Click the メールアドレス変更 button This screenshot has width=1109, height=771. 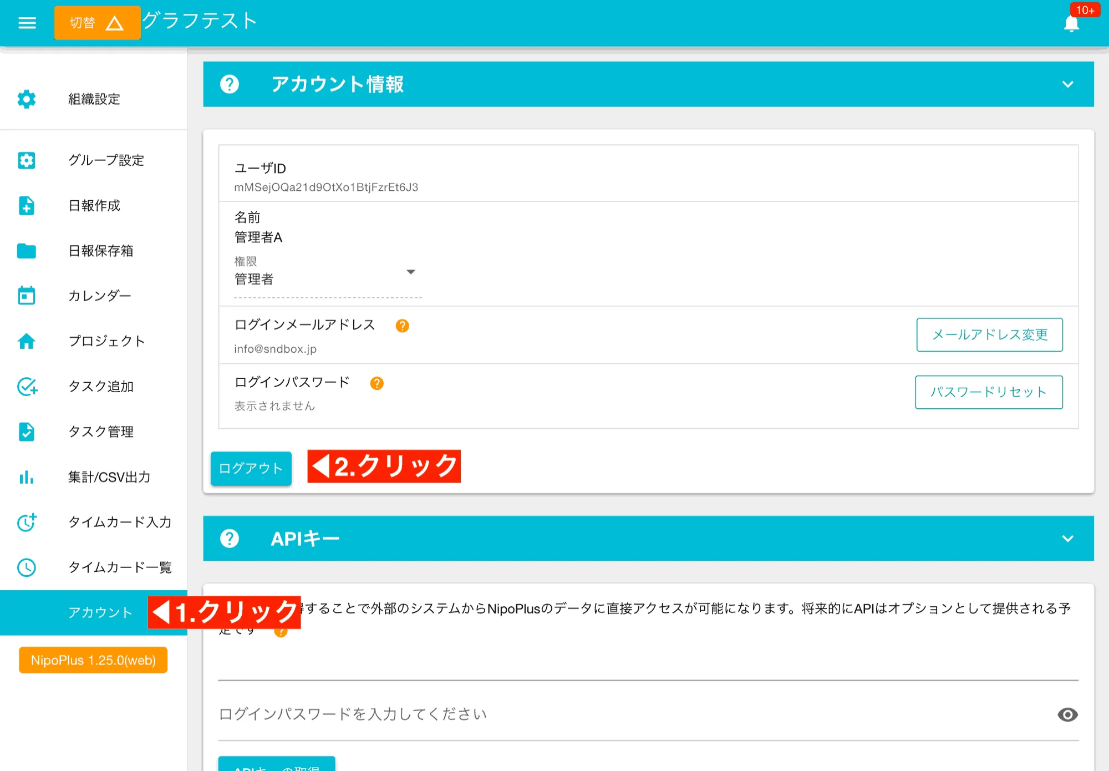[x=989, y=334]
